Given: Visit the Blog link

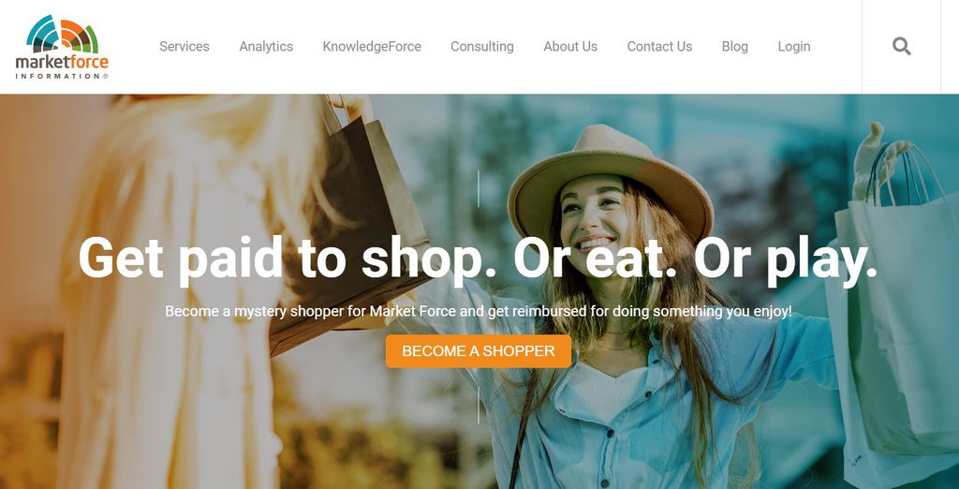Looking at the screenshot, I should (734, 47).
